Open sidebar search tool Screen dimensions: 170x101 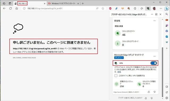167,14
